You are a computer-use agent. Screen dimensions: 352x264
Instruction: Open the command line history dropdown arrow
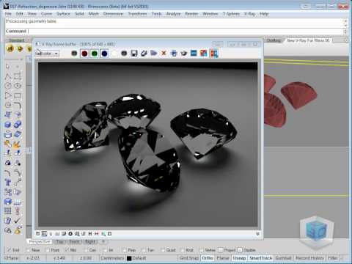coord(345,31)
